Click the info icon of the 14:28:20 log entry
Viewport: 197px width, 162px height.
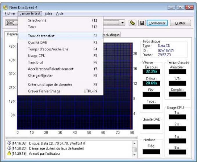(x=9, y=148)
